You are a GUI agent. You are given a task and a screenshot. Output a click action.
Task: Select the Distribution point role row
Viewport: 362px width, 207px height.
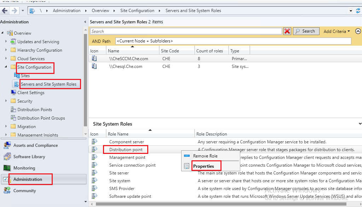pyautogui.click(x=126, y=149)
